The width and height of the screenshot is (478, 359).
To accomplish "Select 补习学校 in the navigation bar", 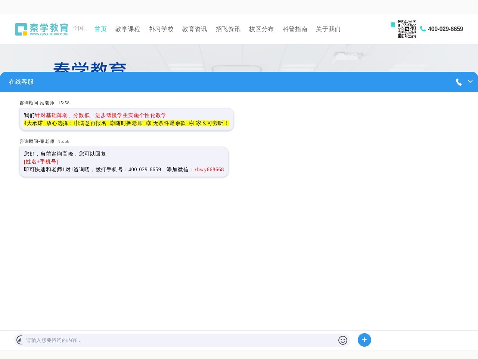I will click(x=161, y=29).
